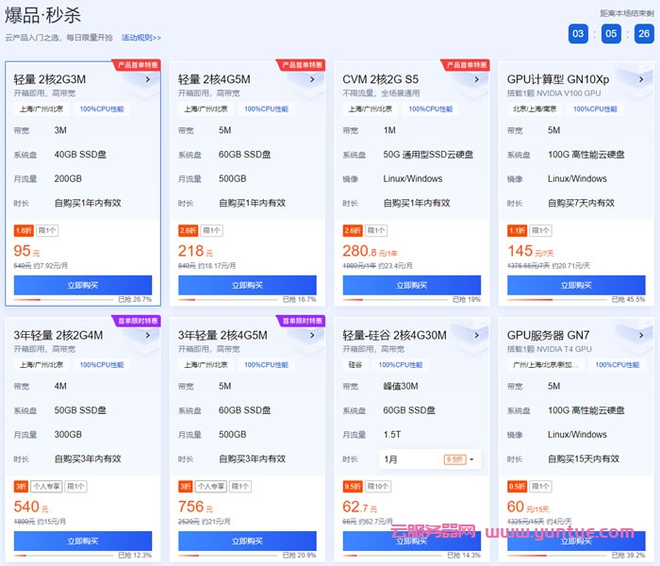660x566 pixels.
Task: Click the 产品首单特惠 badge on CVM card
Action: tap(465, 65)
